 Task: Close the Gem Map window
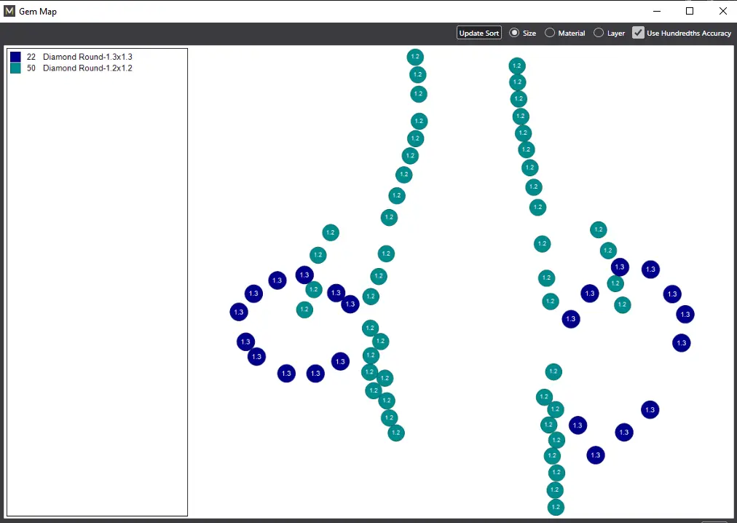[722, 11]
